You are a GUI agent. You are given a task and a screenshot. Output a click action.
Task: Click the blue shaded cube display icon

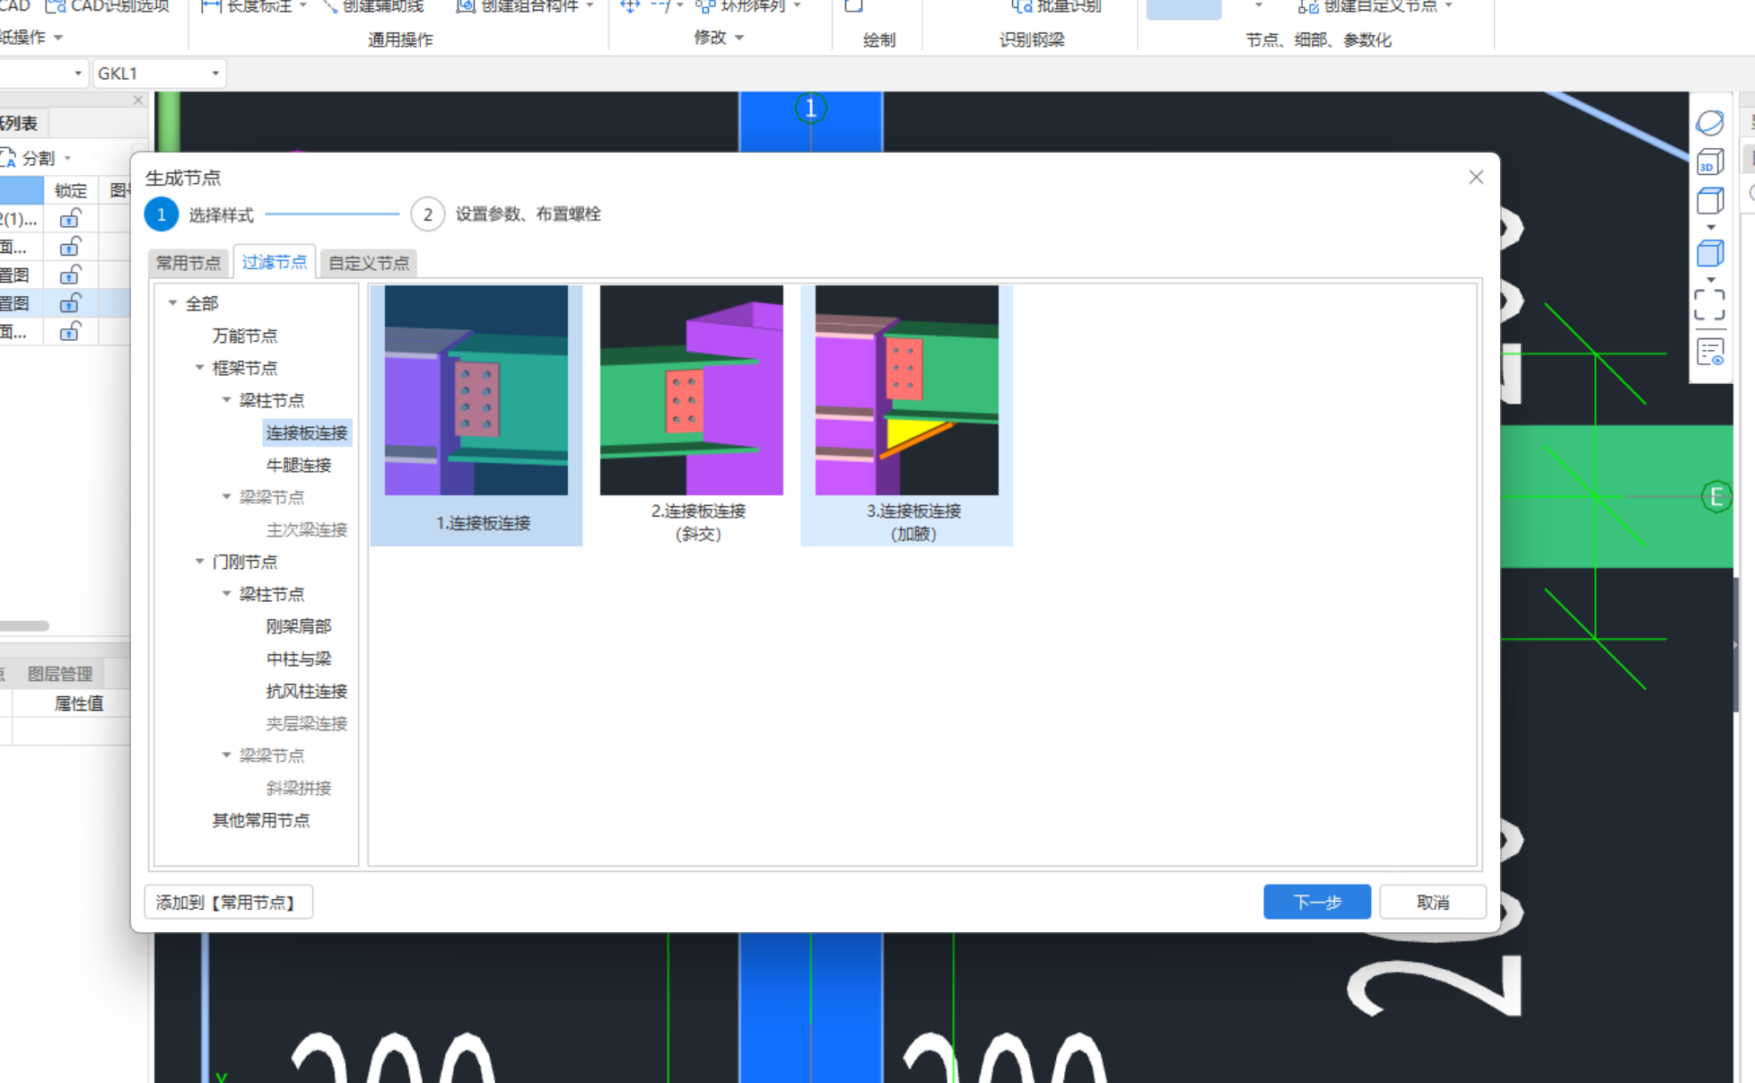coord(1710,253)
